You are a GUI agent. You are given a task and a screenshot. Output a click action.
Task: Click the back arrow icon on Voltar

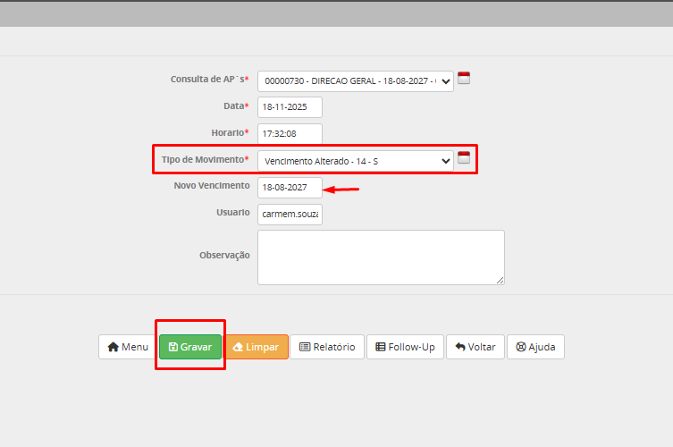click(460, 347)
